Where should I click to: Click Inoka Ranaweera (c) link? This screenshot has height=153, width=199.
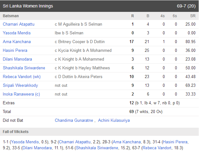click(x=21, y=94)
